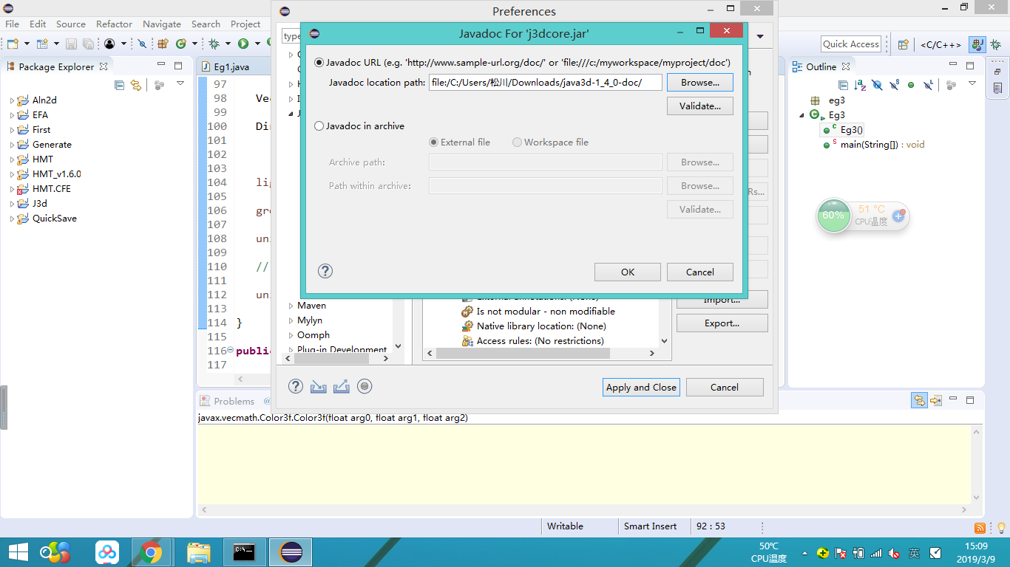This screenshot has height=567, width=1010.
Task: Click the Javadoc location path input field
Action: [545, 82]
